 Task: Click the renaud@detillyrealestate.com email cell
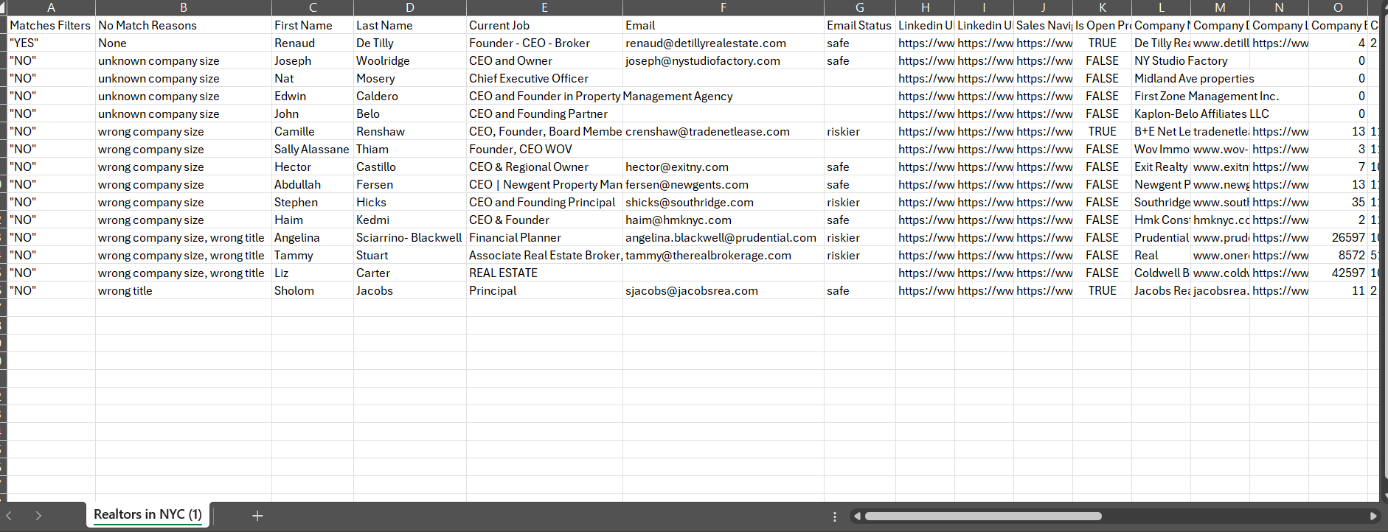click(705, 43)
